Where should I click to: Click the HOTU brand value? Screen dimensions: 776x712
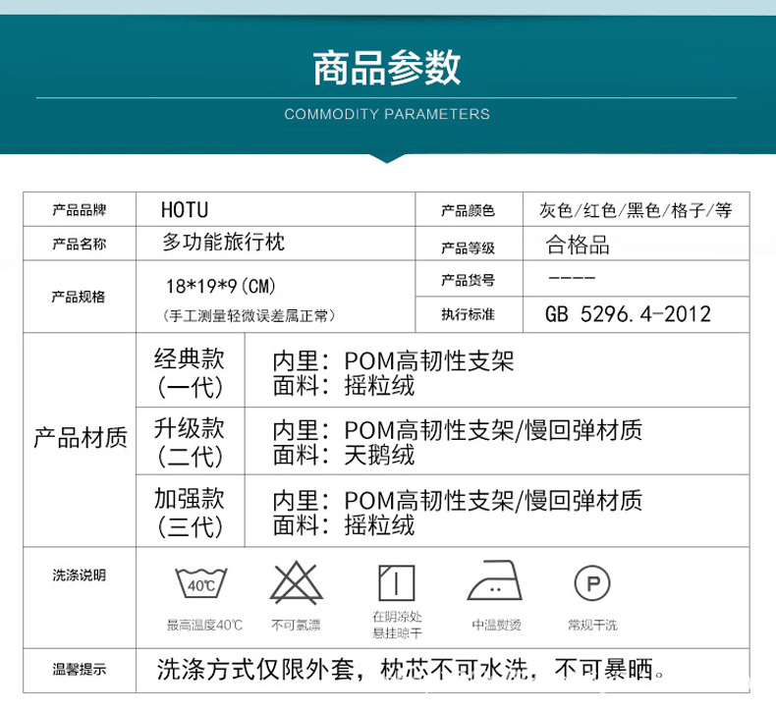[185, 210]
